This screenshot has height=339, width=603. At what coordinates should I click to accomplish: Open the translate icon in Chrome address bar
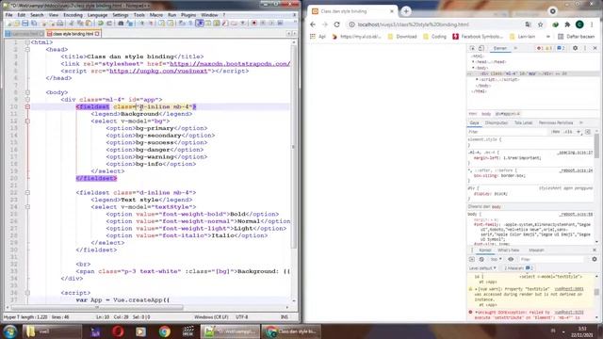point(528,24)
